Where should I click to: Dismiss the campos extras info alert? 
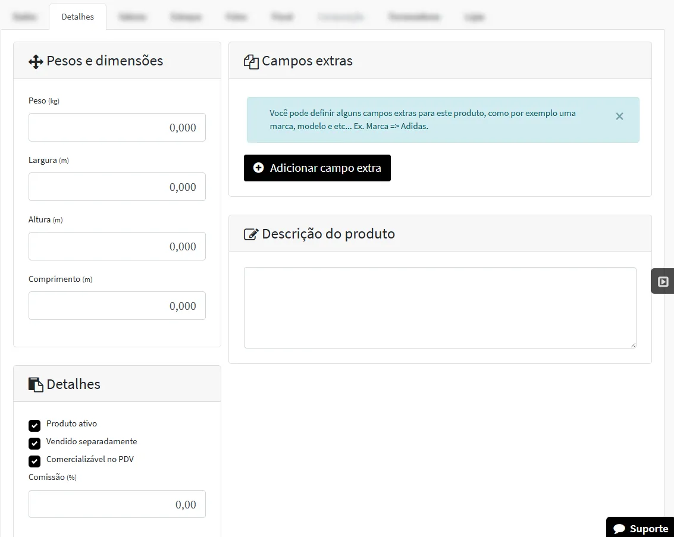(x=619, y=117)
